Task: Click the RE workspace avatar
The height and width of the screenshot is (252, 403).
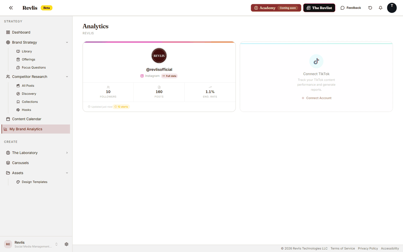Action: pyautogui.click(x=8, y=244)
